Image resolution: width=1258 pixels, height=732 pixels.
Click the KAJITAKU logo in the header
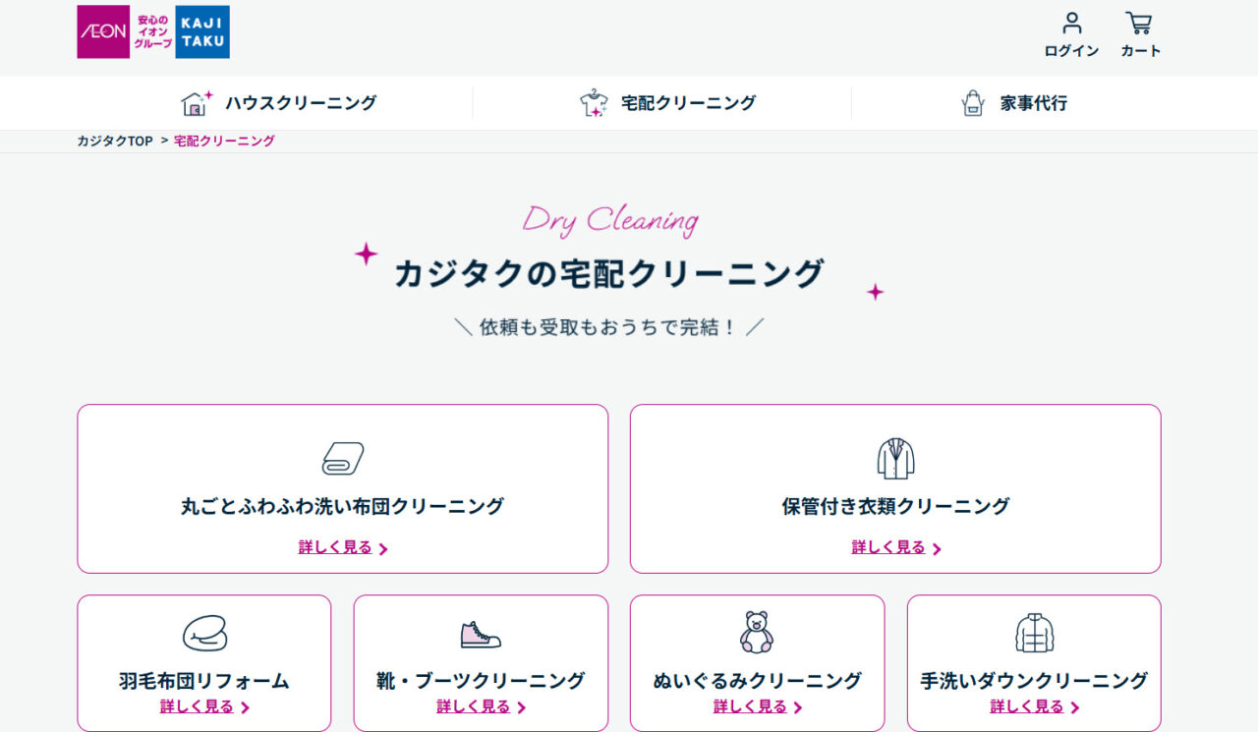(x=201, y=31)
